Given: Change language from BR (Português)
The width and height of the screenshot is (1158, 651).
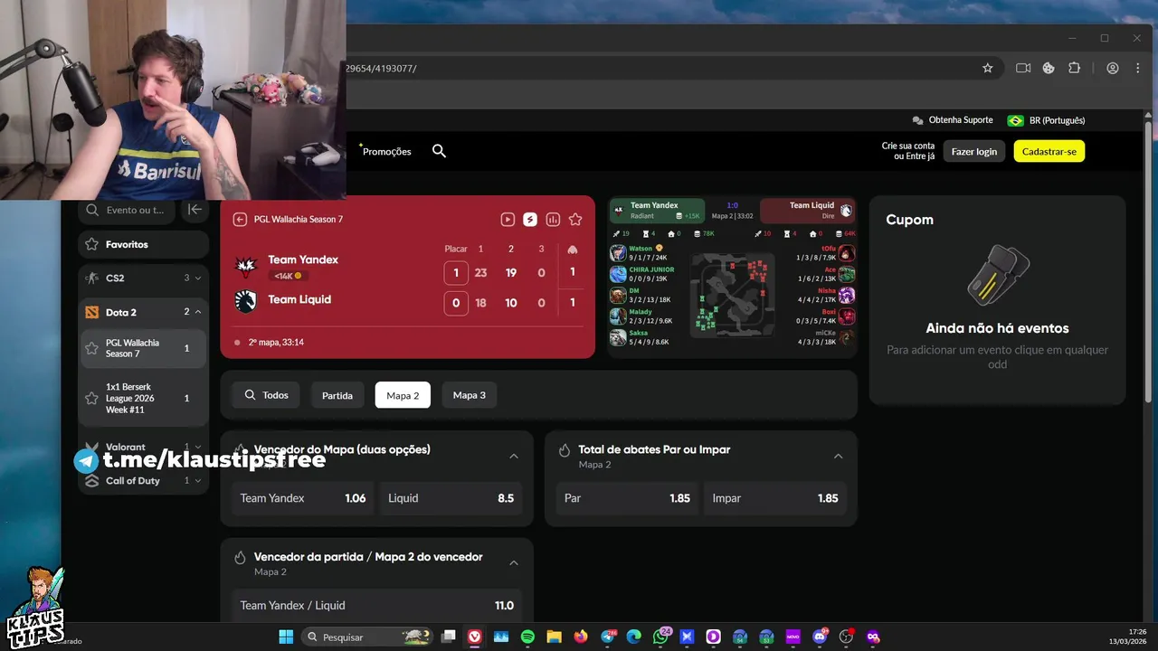Looking at the screenshot, I should coord(1046,120).
